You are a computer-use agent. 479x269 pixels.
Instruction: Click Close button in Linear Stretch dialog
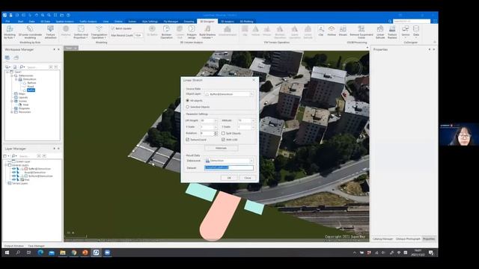[248, 178]
